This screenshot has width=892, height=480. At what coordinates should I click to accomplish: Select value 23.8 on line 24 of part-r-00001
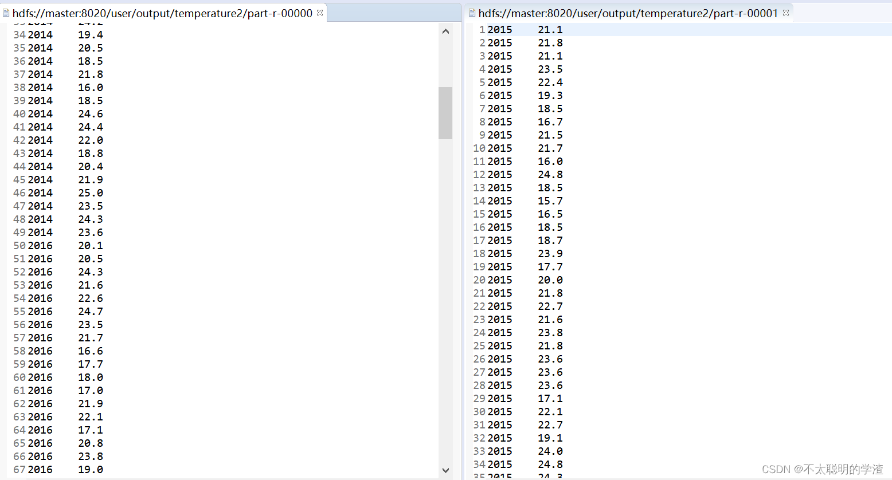550,333
